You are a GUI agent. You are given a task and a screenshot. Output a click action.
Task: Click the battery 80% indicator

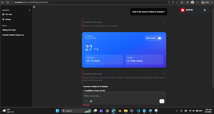point(199,111)
